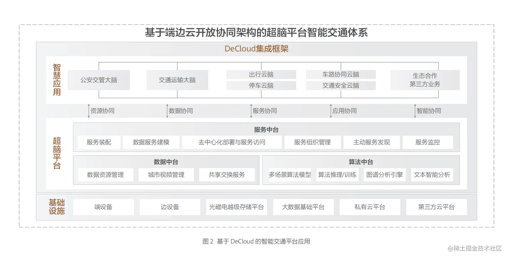This screenshot has height=259, width=509.
Task: Select the 停车云脑 block
Action: pos(261,85)
